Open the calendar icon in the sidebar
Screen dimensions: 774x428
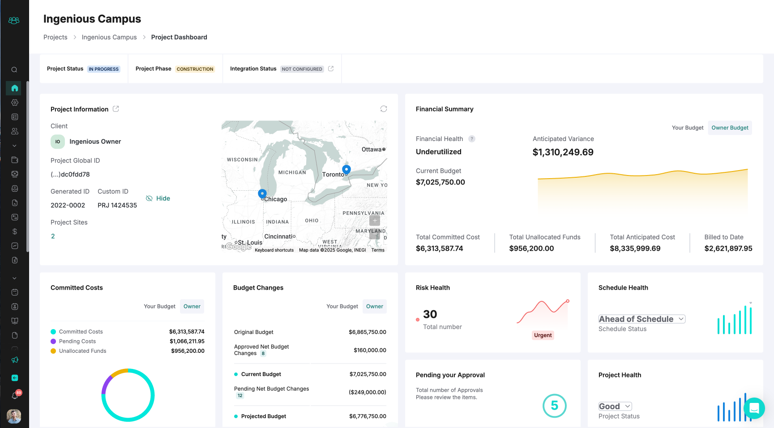pos(14,292)
